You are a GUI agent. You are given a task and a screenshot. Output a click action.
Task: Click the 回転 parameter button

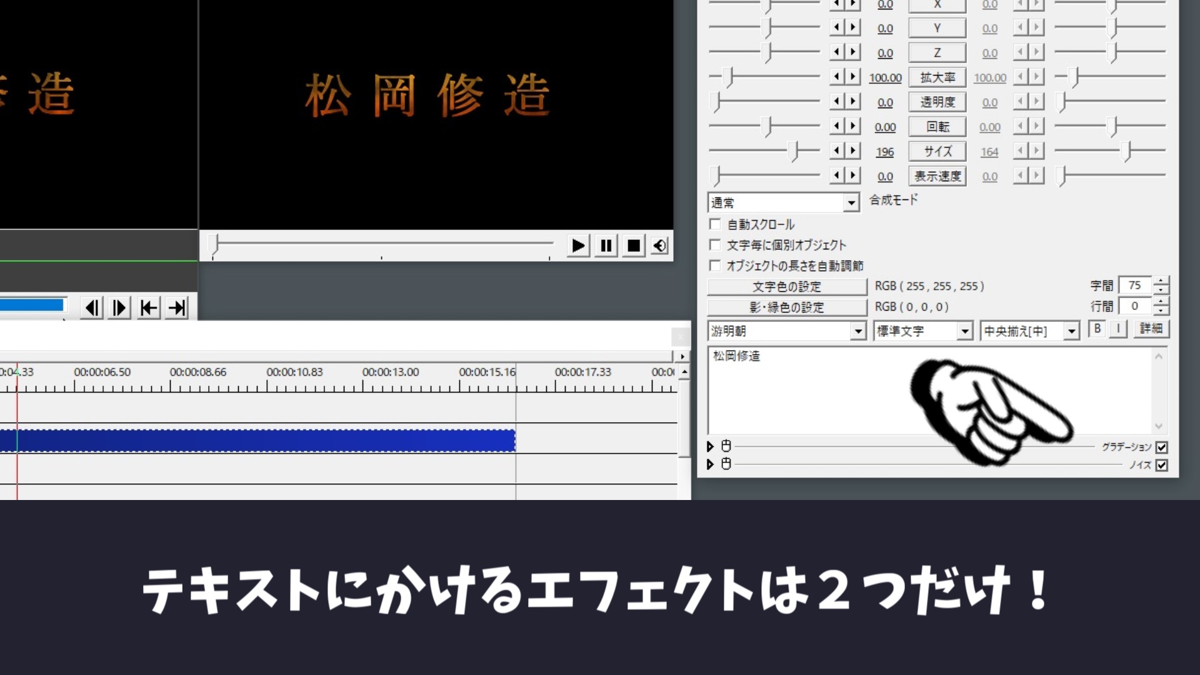tap(937, 127)
